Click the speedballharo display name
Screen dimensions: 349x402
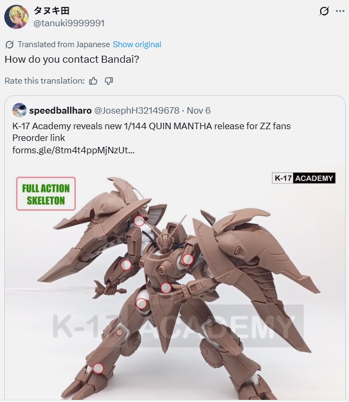(60, 110)
